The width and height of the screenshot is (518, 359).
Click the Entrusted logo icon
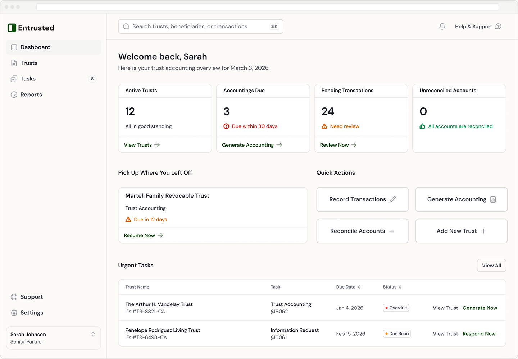[x=11, y=28]
